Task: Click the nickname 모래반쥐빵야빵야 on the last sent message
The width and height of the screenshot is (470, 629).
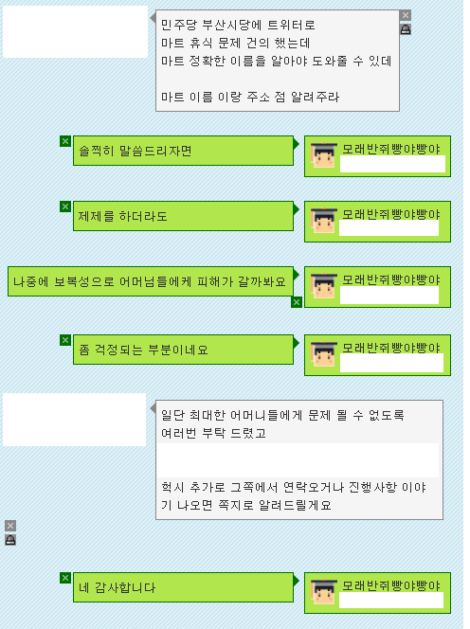Action: [x=391, y=585]
